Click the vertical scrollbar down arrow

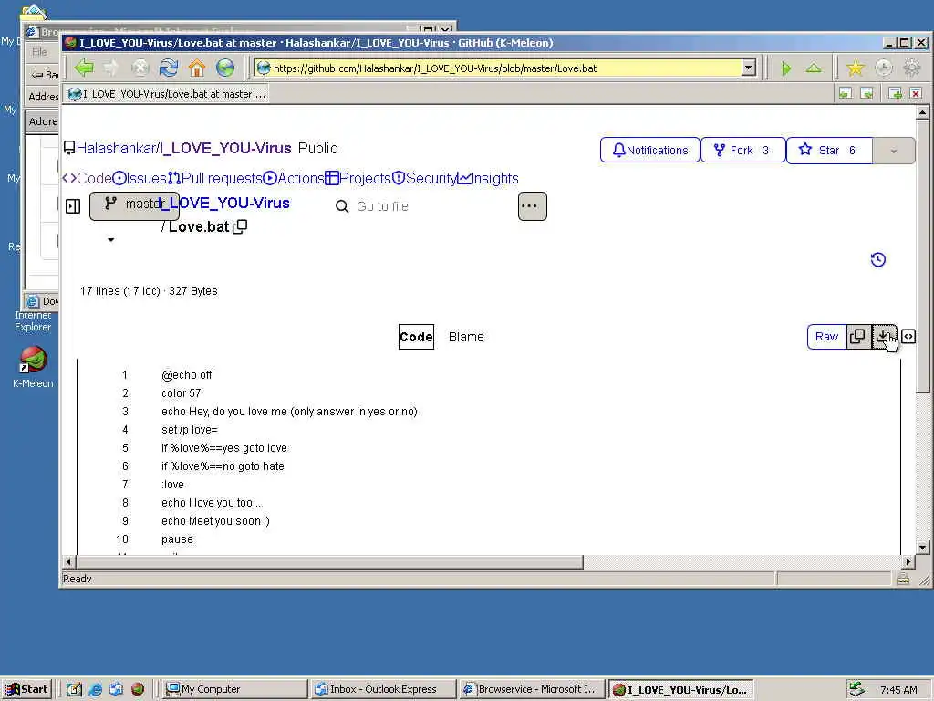point(922,548)
